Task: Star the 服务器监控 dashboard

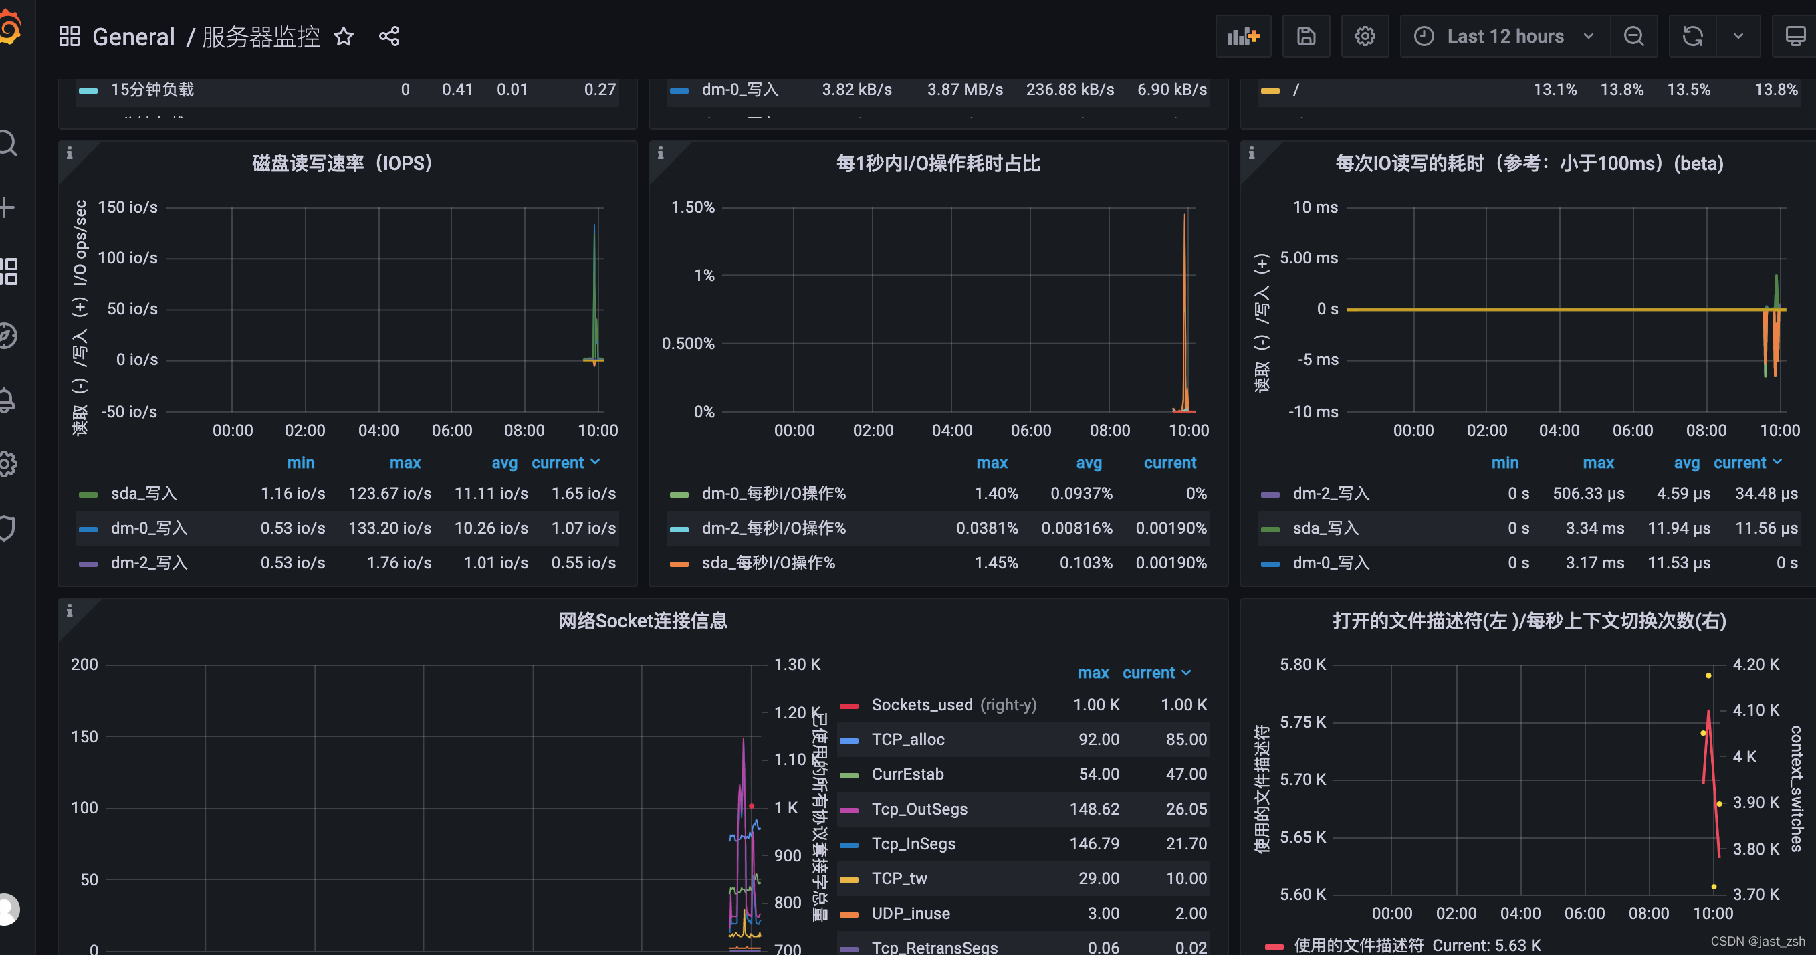Action: (x=343, y=37)
